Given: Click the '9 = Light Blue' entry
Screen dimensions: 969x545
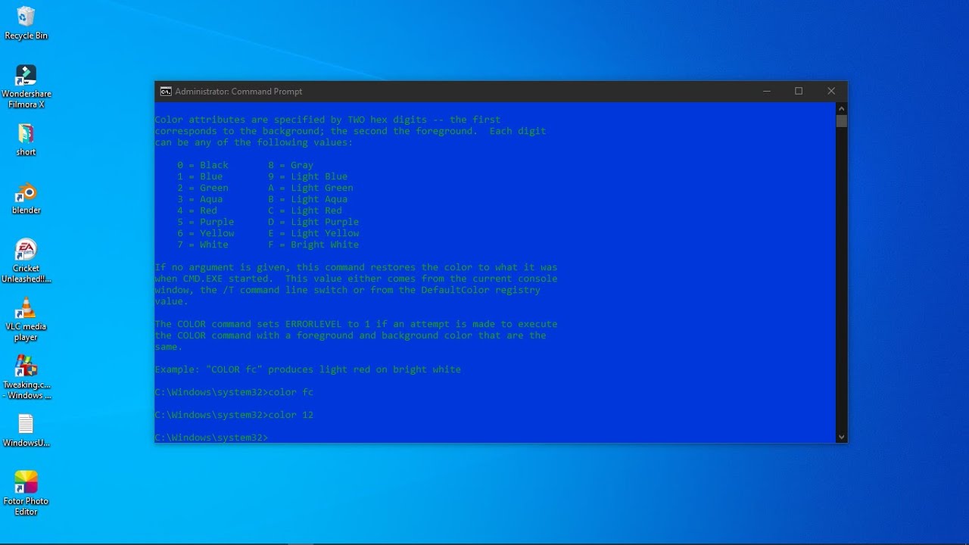Looking at the screenshot, I should point(308,176).
